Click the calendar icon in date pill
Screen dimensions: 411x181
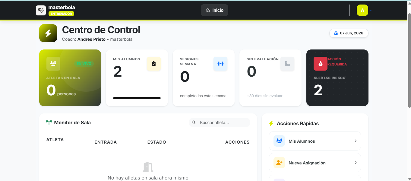pyautogui.click(x=336, y=33)
